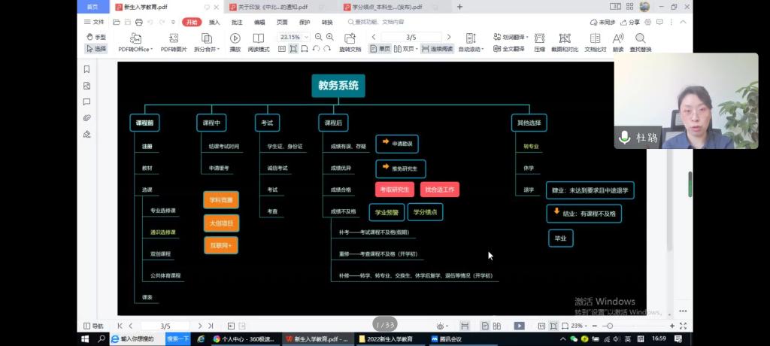Open the comments panel in left sidebar

click(87, 102)
